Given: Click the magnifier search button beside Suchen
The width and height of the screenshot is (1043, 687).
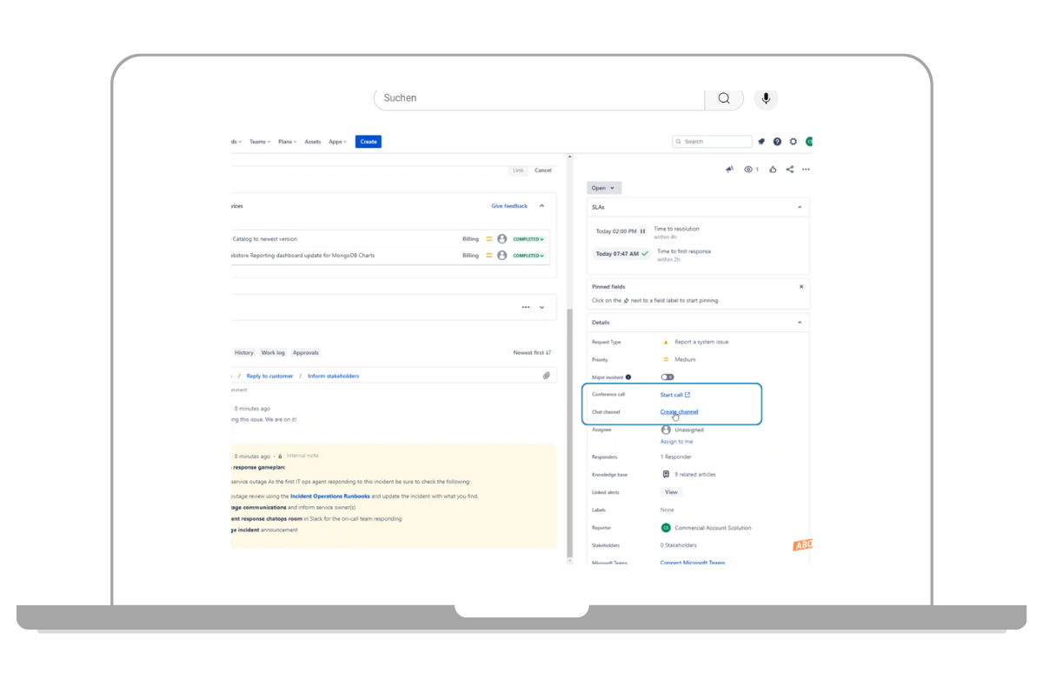Looking at the screenshot, I should pos(724,98).
